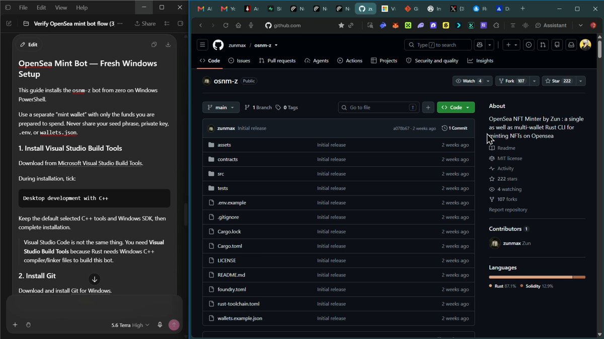Toggle the sidebar in the chat app title bar
The height and width of the screenshot is (339, 604).
8,8
